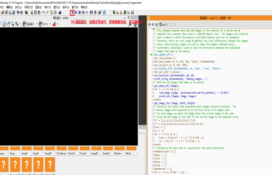Open the line profile tool
Screen dimensions: 272x175
tap(128, 13)
